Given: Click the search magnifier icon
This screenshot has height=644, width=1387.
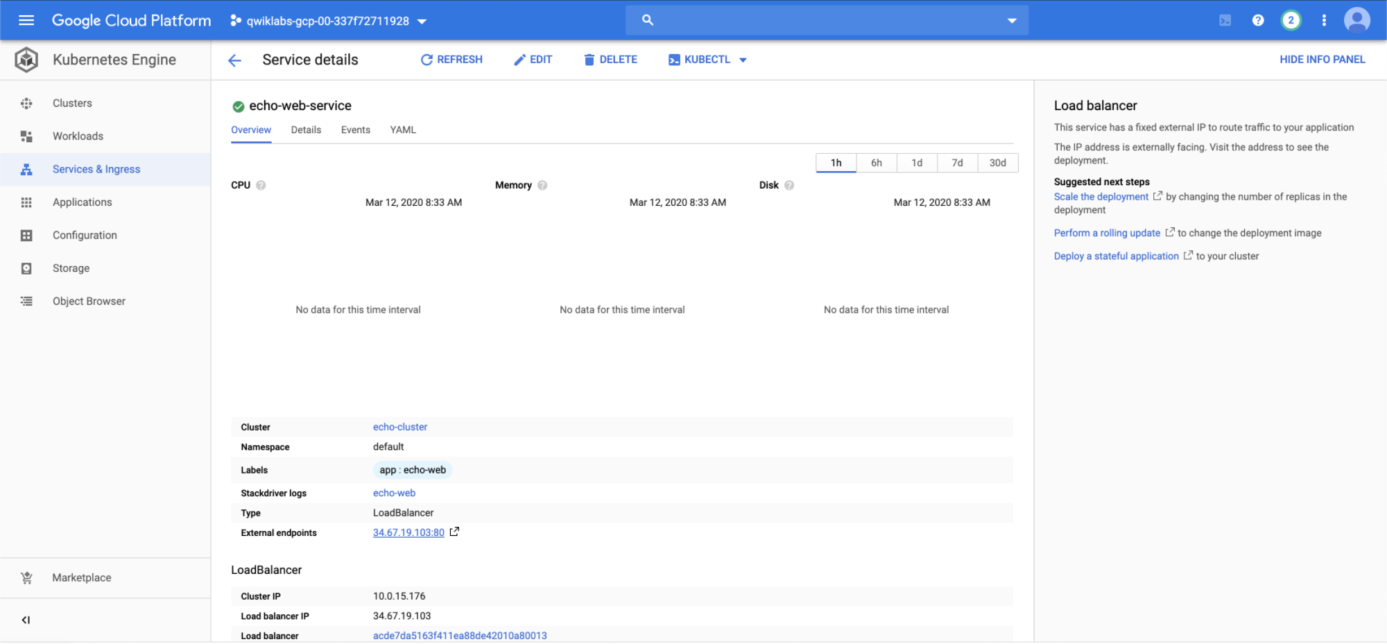Looking at the screenshot, I should point(648,20).
